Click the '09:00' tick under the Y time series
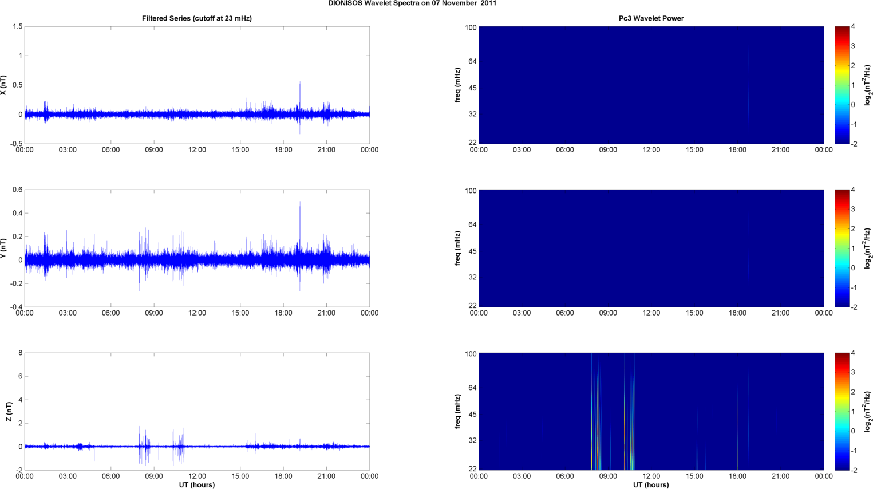Viewport: 873px width, 489px height. point(154,313)
